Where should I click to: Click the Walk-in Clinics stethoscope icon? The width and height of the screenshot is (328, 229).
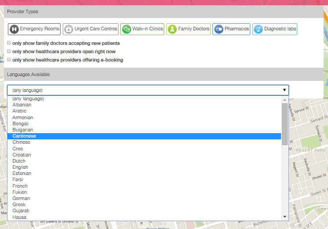(x=126, y=29)
